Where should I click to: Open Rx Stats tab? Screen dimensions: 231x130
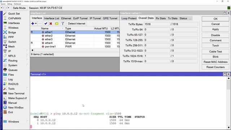[x=161, y=18]
